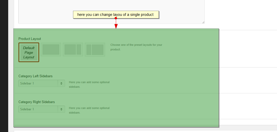Click the Category Left Sidebars label

click(x=35, y=76)
